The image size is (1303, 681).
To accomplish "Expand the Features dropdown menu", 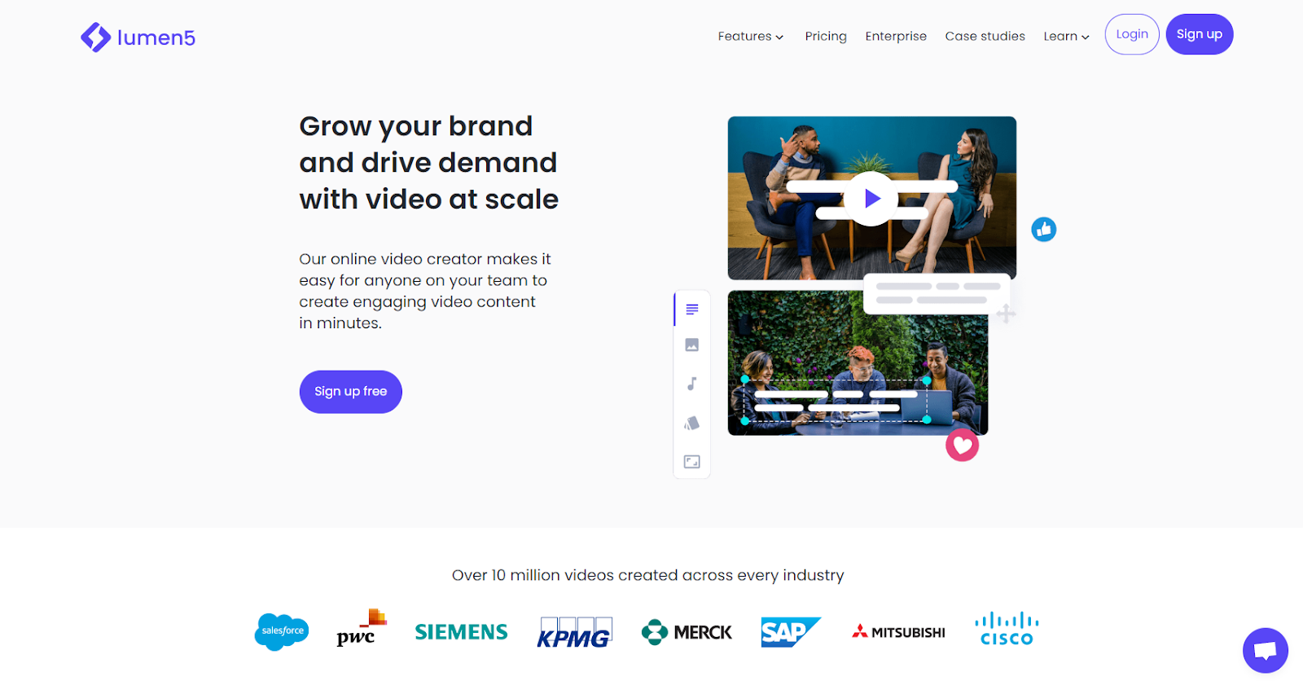I will (x=750, y=37).
